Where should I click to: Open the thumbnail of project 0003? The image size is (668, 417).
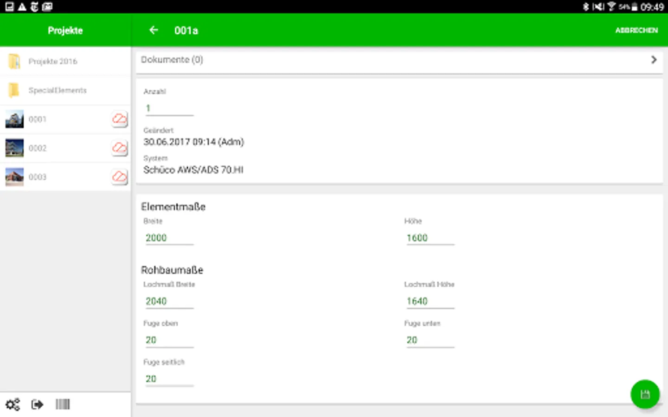point(14,177)
